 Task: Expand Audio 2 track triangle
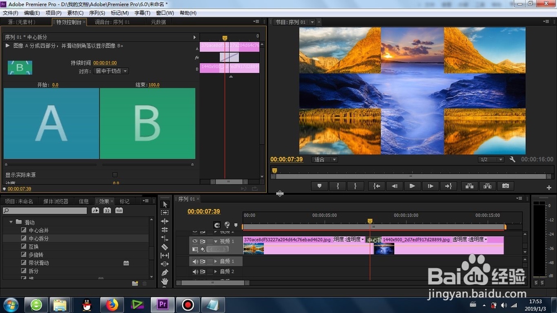tap(216, 271)
